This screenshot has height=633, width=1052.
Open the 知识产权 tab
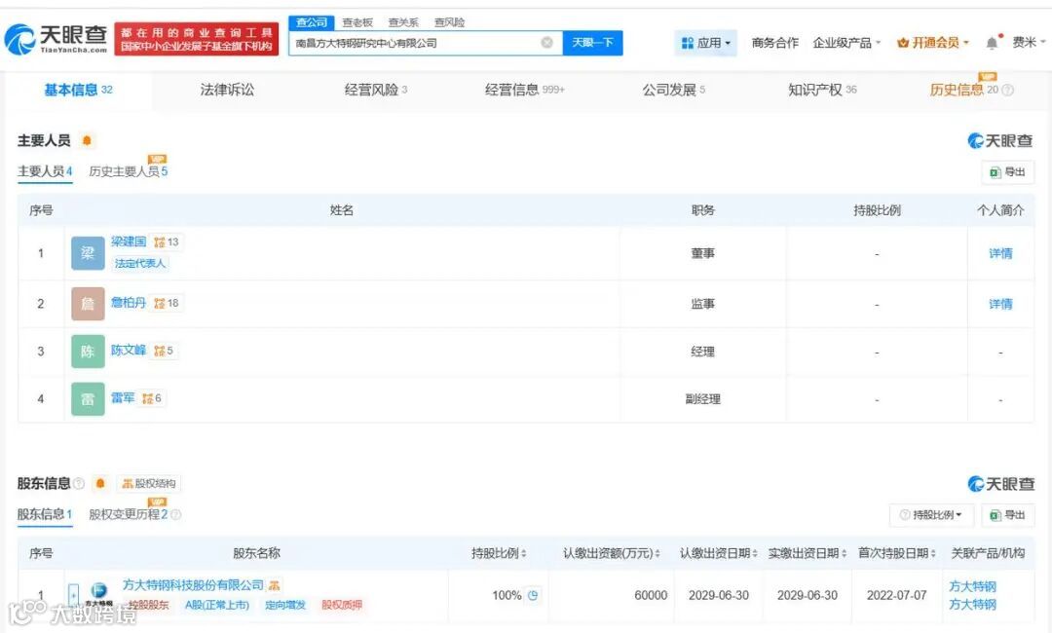[x=822, y=90]
